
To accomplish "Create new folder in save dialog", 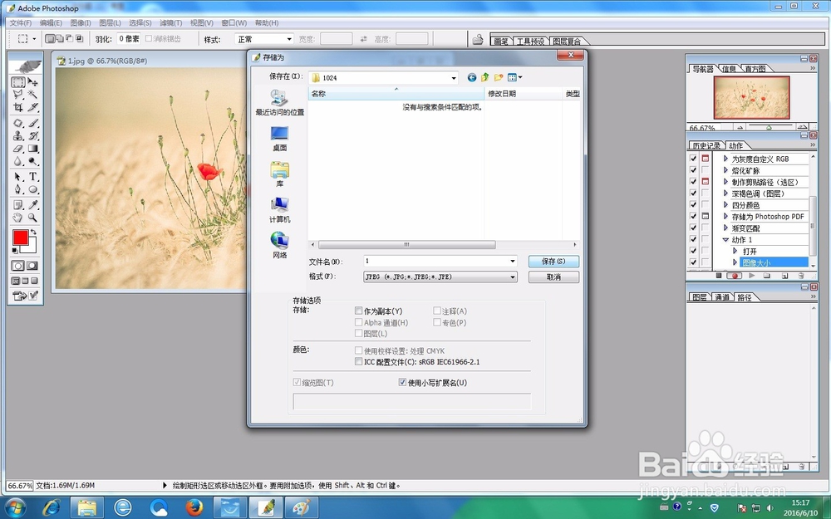I will click(x=498, y=77).
